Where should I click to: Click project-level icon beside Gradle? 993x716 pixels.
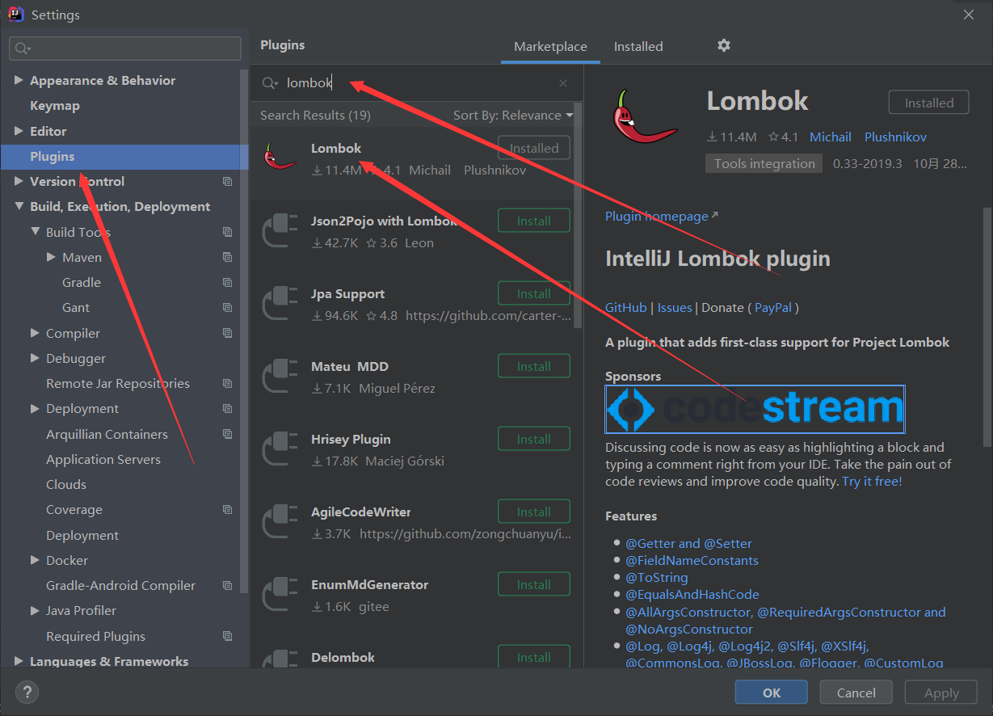click(227, 283)
